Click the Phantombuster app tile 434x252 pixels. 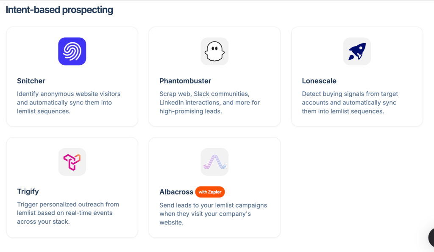(x=214, y=76)
